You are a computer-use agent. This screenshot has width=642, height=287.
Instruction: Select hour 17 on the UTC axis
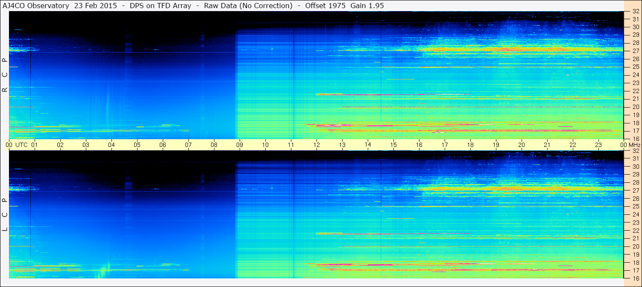coord(445,145)
